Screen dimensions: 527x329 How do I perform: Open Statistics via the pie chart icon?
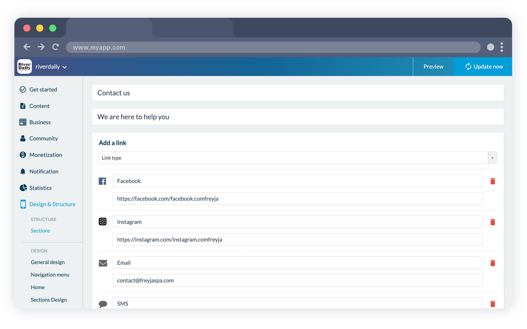coord(23,188)
